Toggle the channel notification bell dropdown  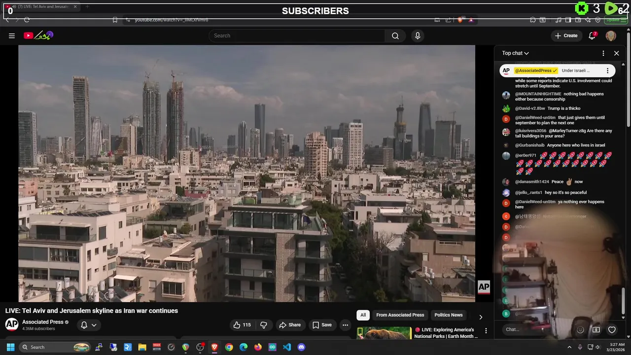point(89,325)
